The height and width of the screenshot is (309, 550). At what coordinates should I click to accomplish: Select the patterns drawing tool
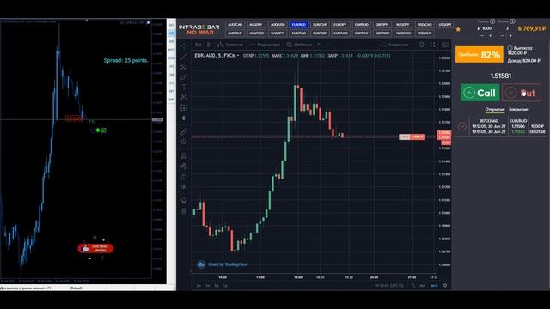click(x=184, y=97)
